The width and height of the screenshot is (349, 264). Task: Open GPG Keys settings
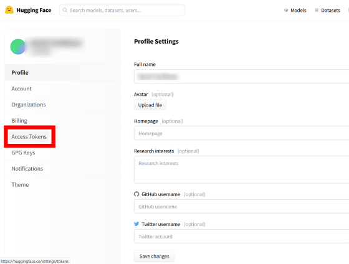63,153
